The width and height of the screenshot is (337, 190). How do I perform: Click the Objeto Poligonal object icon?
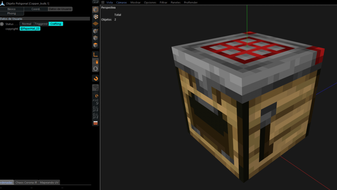click(2, 3)
